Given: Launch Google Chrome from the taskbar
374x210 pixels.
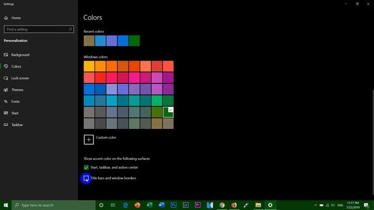Looking at the screenshot, I should tap(222, 205).
